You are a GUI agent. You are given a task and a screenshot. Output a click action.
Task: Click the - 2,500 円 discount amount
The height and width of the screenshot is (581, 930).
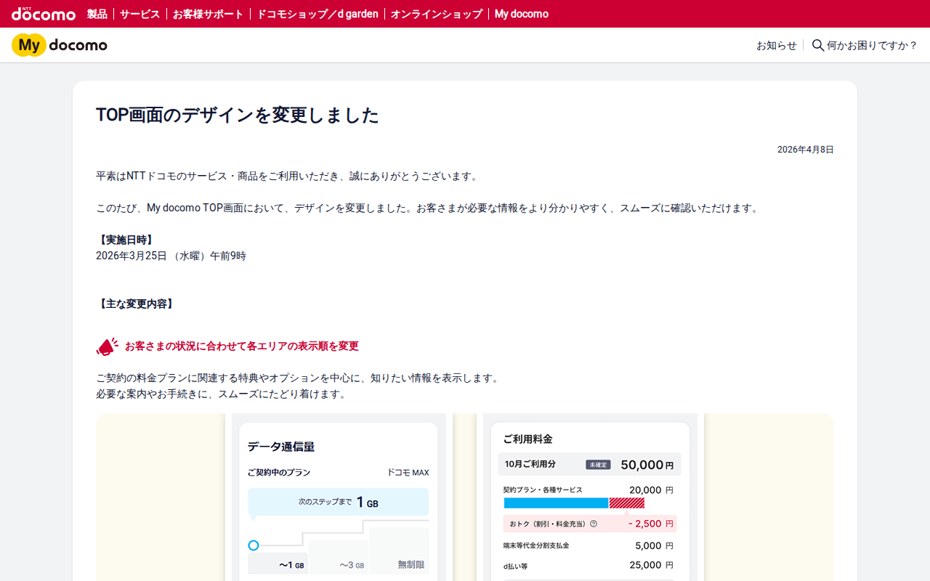tap(650, 524)
